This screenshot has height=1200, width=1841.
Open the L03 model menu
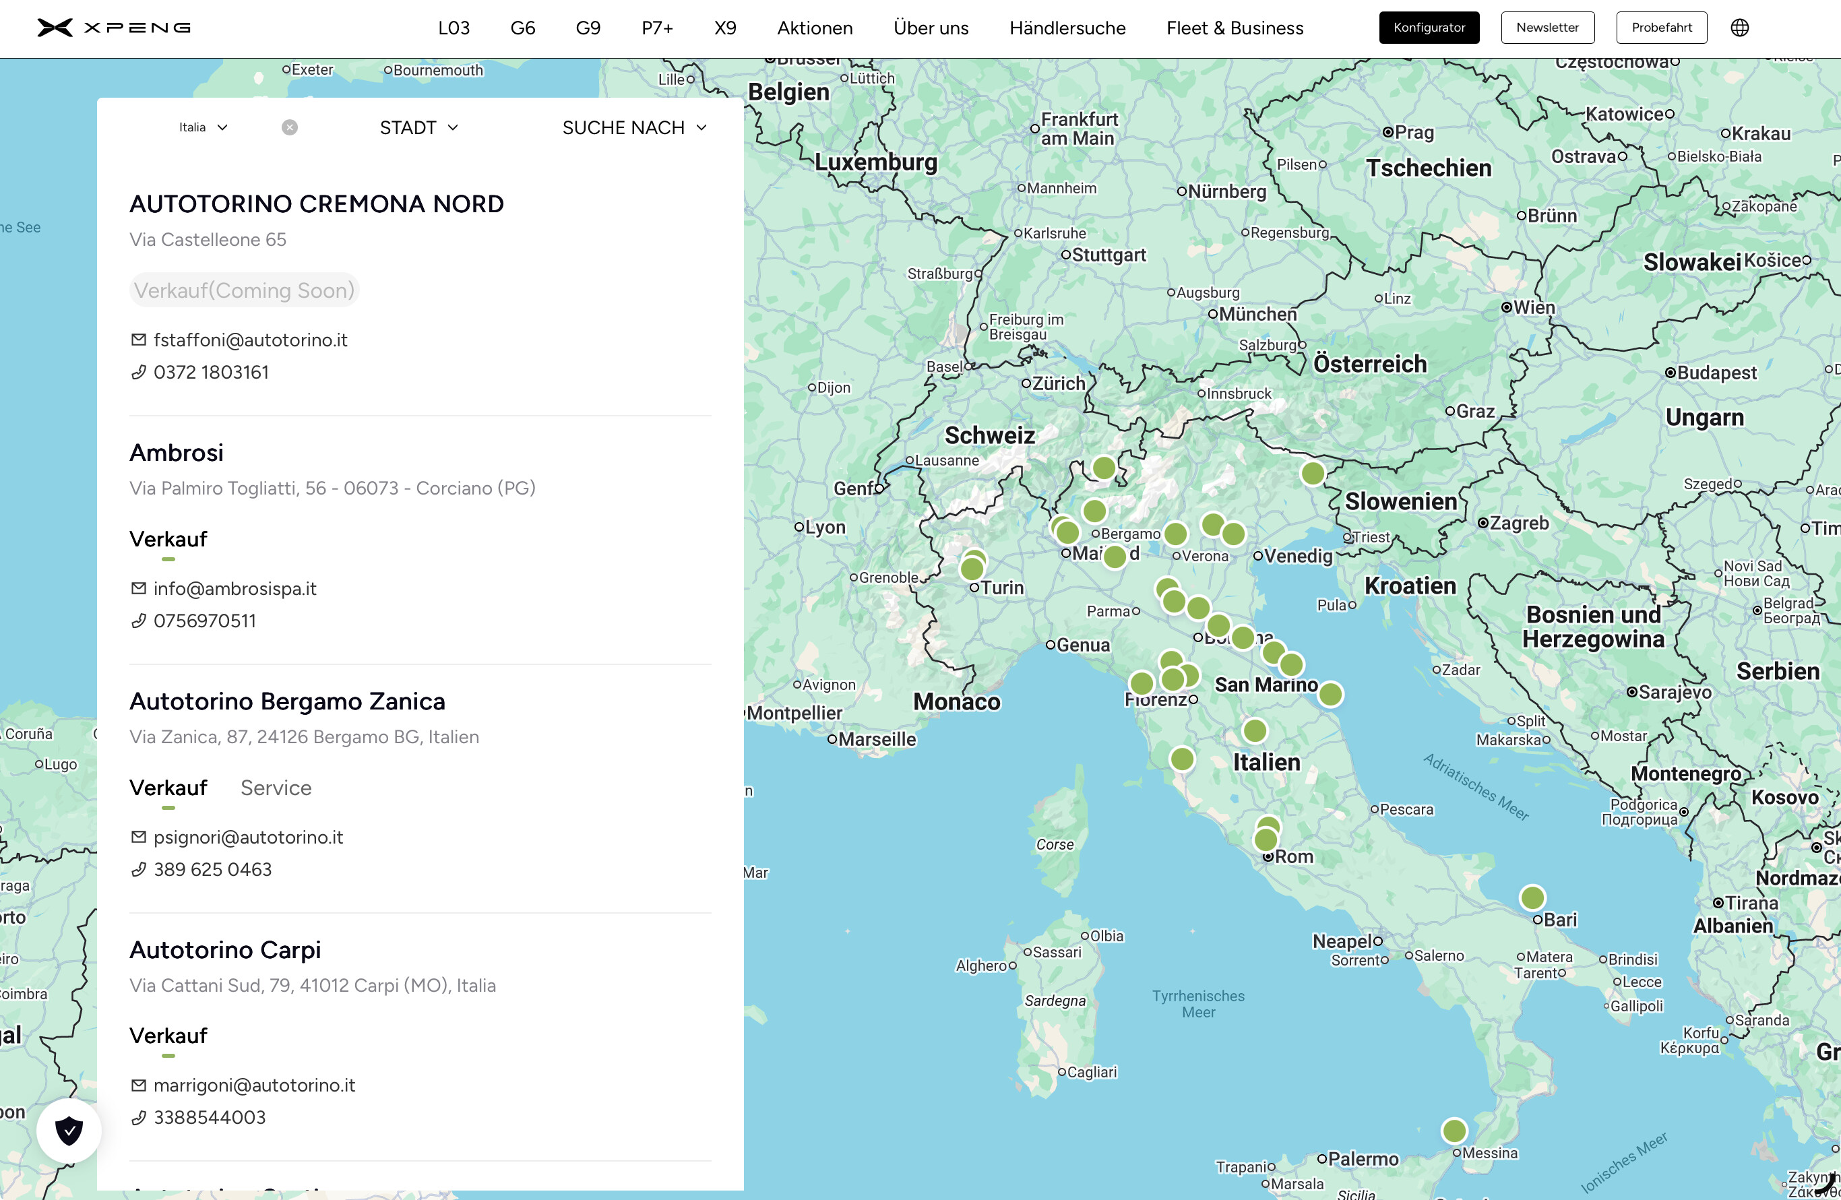click(454, 28)
